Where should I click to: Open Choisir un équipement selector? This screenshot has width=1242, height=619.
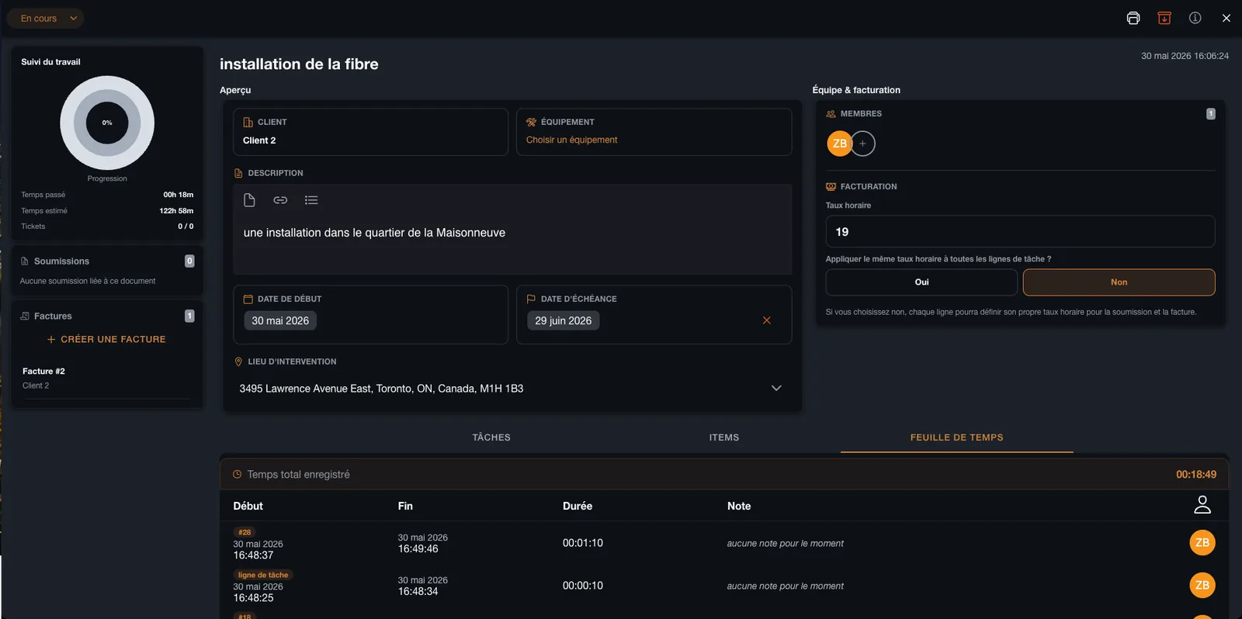[572, 140]
